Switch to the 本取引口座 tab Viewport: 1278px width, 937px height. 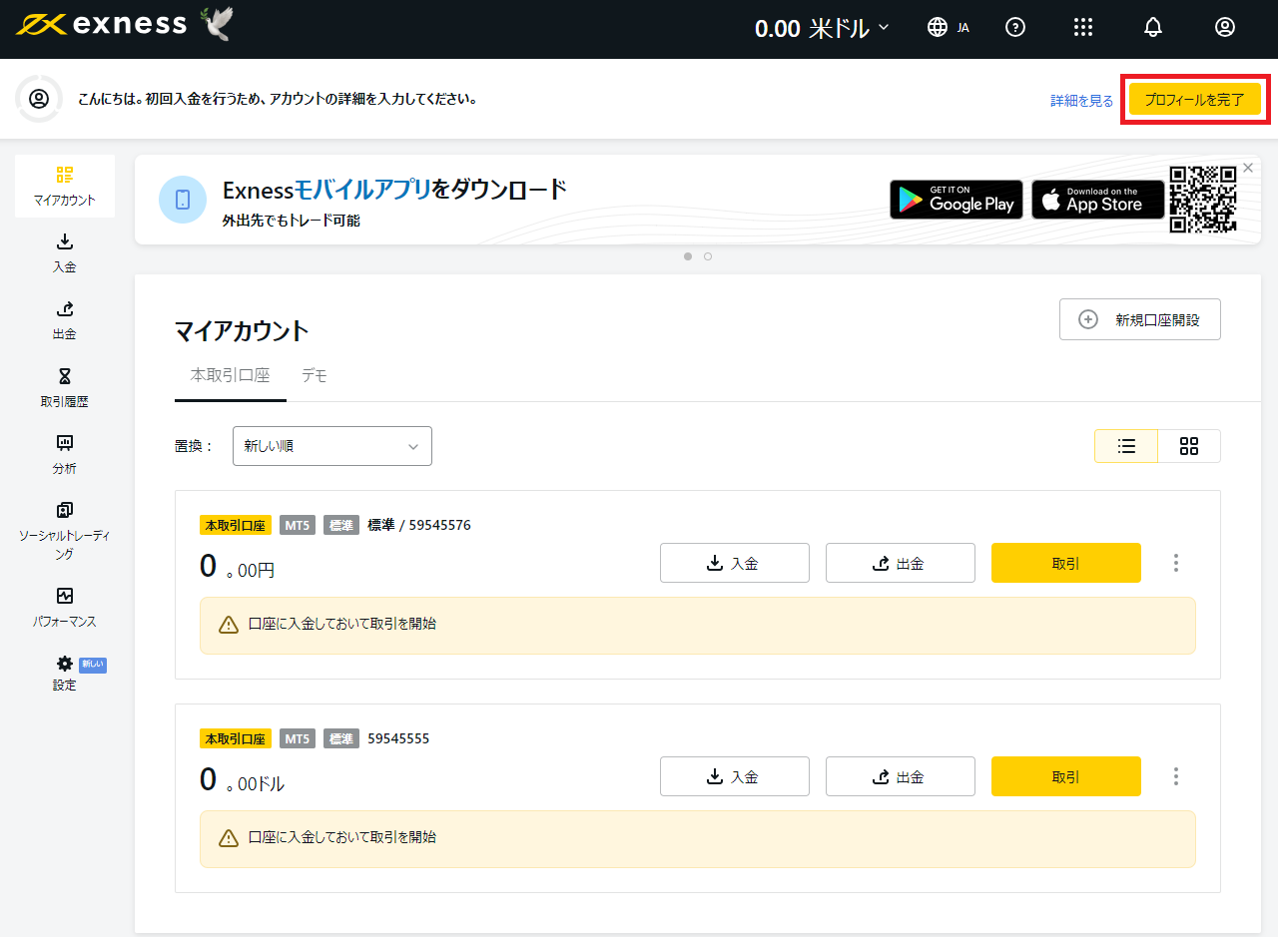click(x=231, y=376)
